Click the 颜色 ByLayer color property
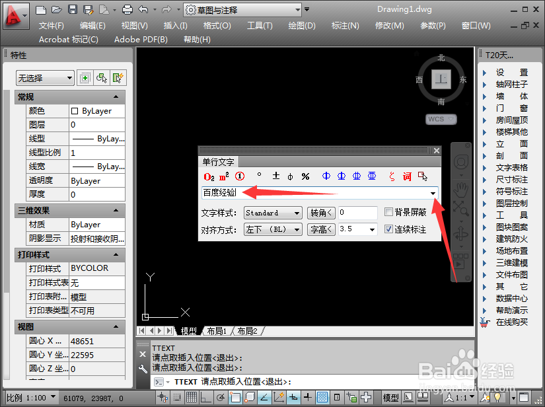Screen dimensions: 545x407 97,111
